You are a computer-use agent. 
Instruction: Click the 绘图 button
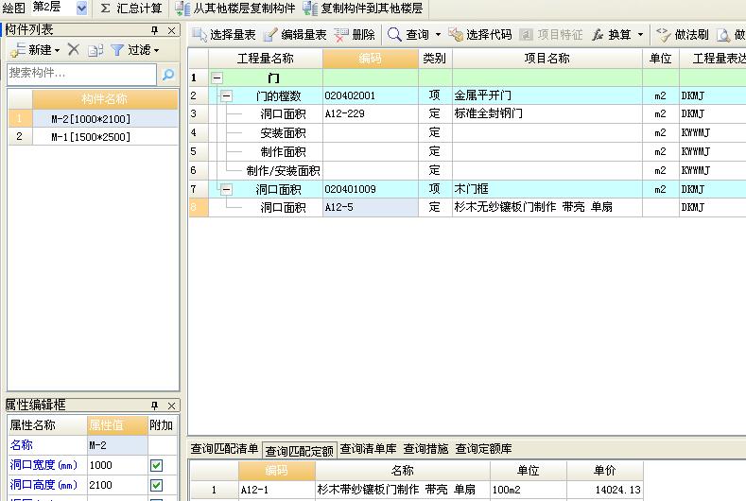click(x=14, y=9)
